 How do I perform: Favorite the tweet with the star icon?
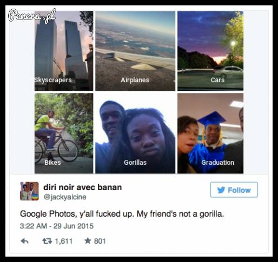click(88, 241)
